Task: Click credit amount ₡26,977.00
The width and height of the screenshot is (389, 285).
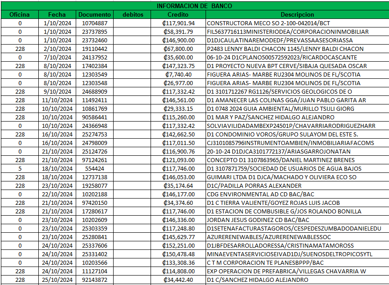Action: tap(178, 83)
